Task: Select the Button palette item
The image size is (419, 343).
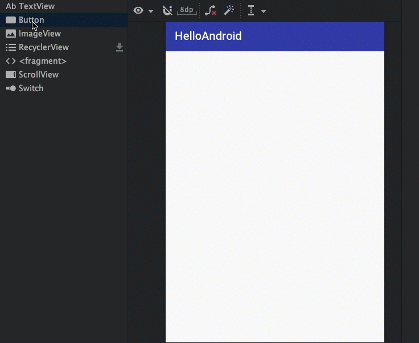Action: coord(64,20)
